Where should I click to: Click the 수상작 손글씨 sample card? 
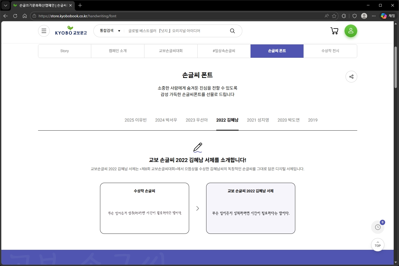click(144, 208)
